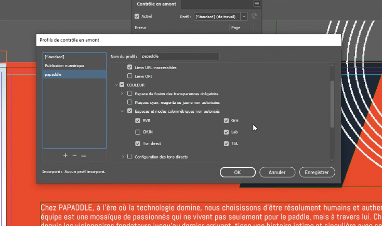Expand Espace de fusion des transparences obligatoire
The image size is (382, 226).
[x=122, y=94]
